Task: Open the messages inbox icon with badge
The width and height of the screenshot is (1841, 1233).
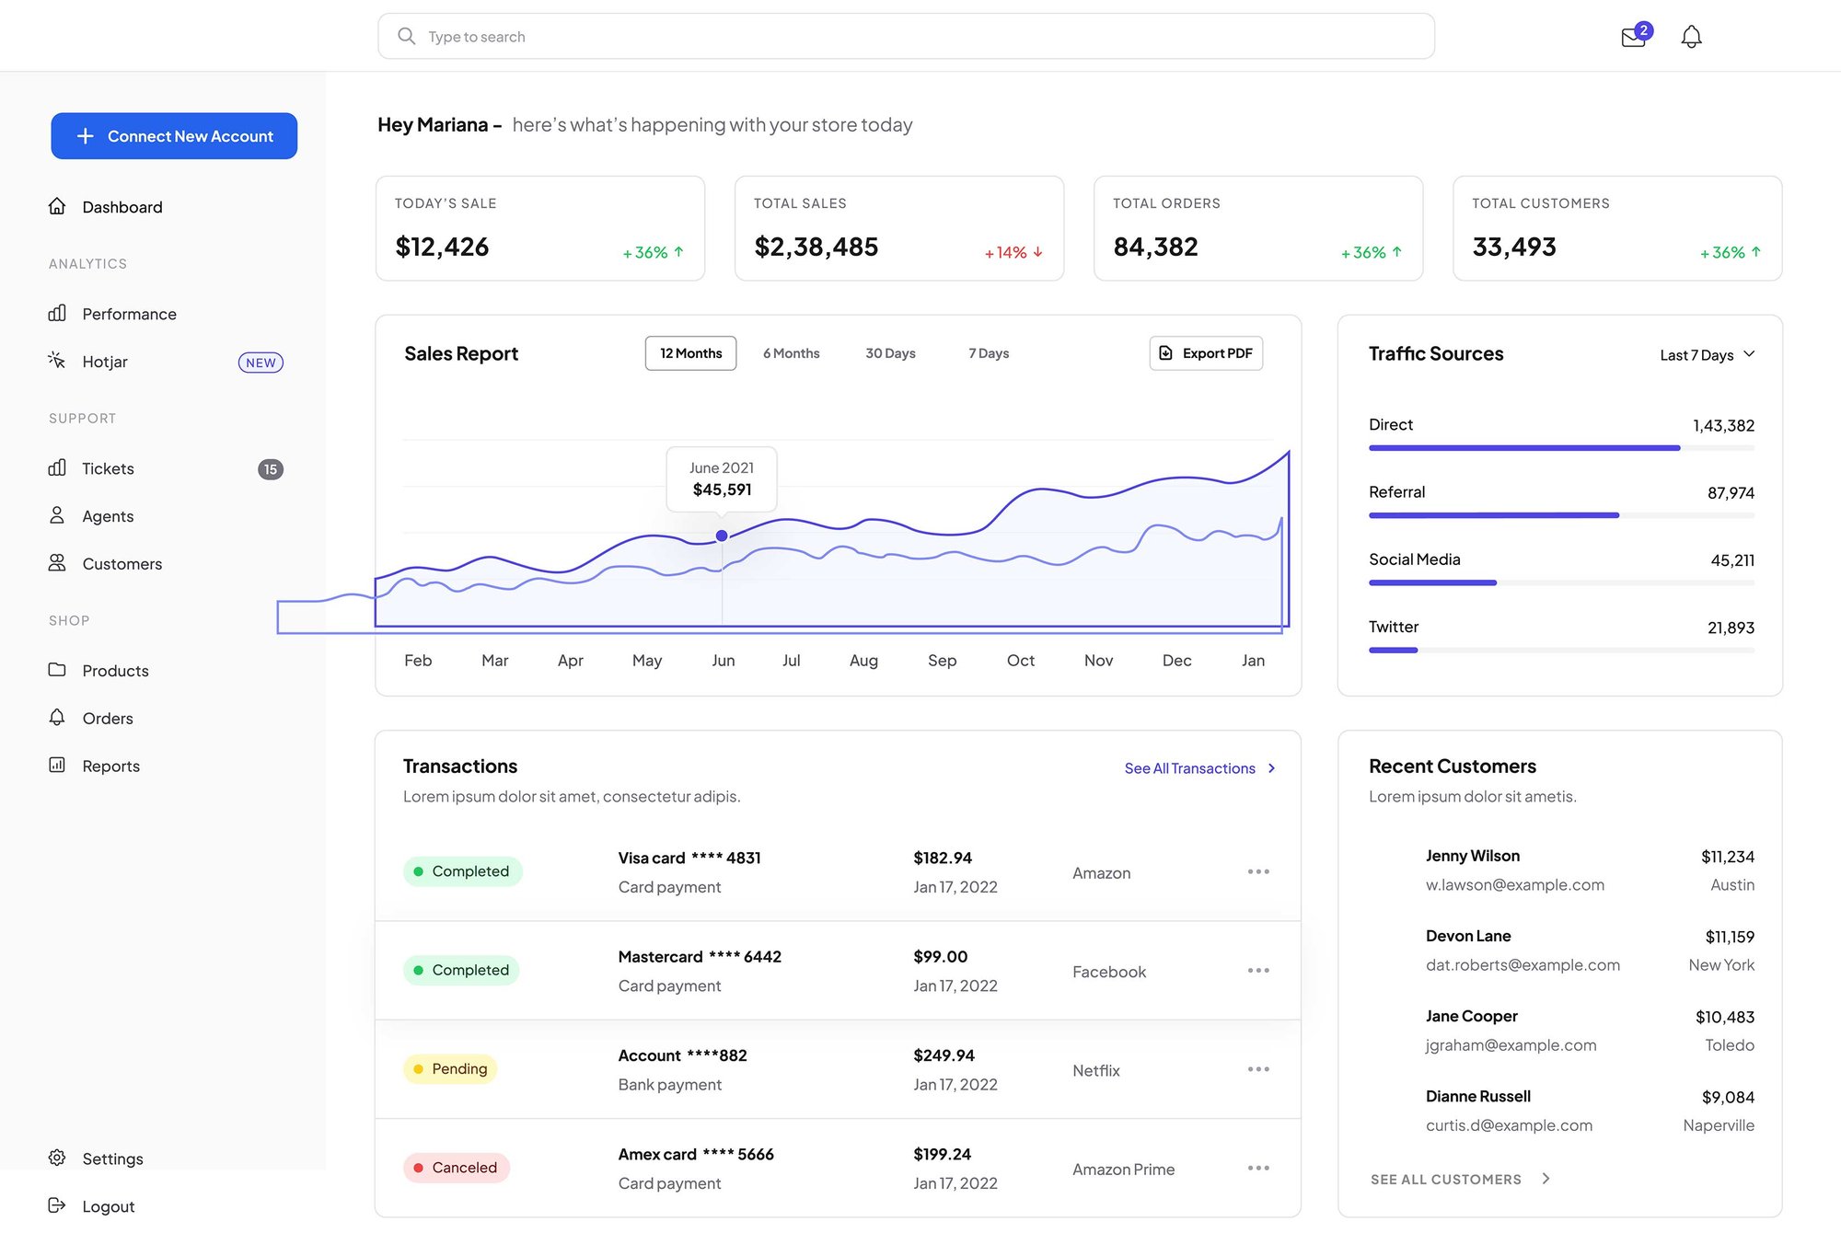Action: (x=1634, y=37)
